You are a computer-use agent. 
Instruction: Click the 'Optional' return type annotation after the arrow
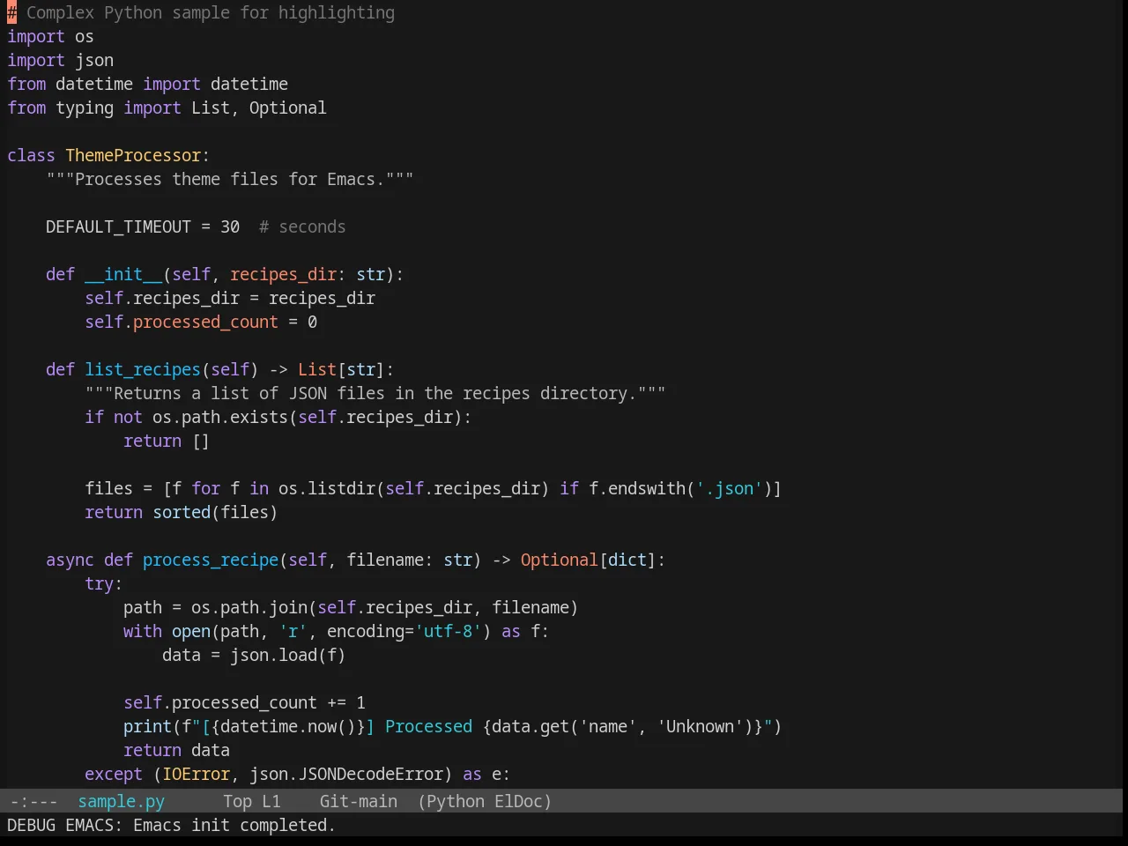559,560
